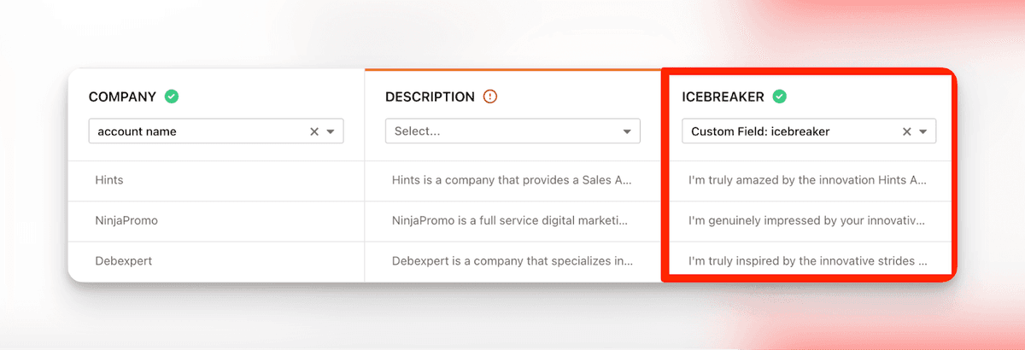Image resolution: width=1025 pixels, height=350 pixels.
Task: Click the NinjaPromo description preview cell
Action: click(x=511, y=220)
